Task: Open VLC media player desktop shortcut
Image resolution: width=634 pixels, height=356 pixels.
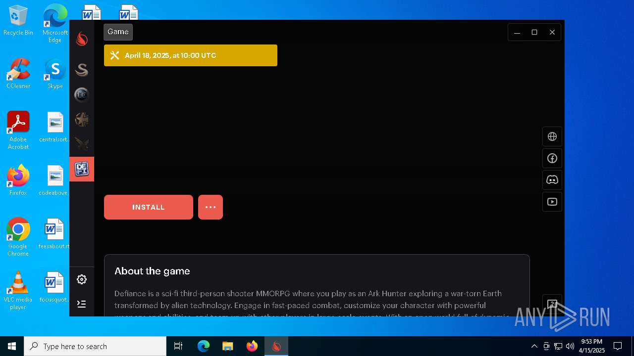Action: pyautogui.click(x=18, y=291)
